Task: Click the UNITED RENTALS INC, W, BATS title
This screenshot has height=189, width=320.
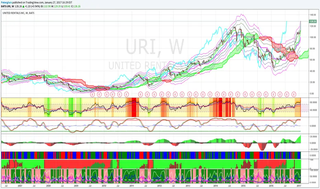Action: click(18, 13)
